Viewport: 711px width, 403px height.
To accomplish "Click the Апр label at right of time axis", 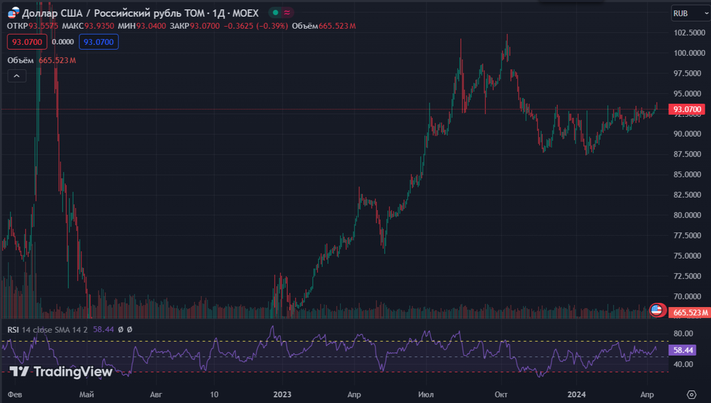I will pyautogui.click(x=647, y=394).
